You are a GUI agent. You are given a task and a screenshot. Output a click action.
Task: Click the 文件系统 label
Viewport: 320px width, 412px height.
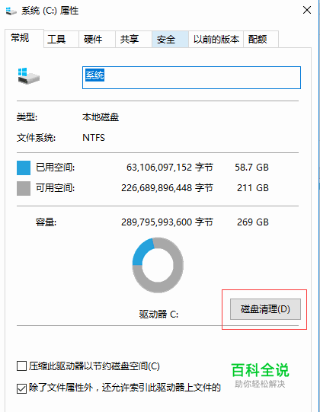pos(36,138)
